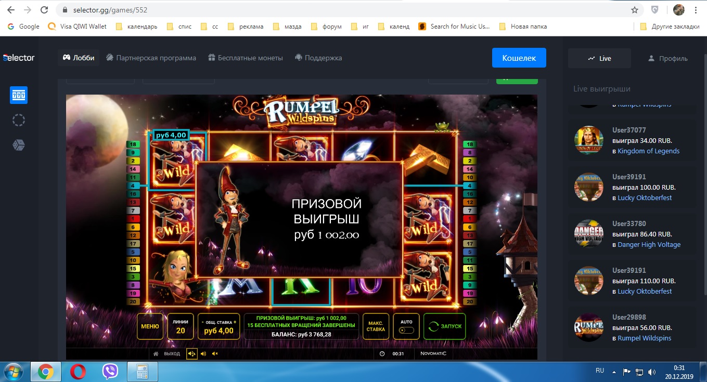
Task: Open Visa QIWI Wallet bookmark
Action: pos(77,27)
